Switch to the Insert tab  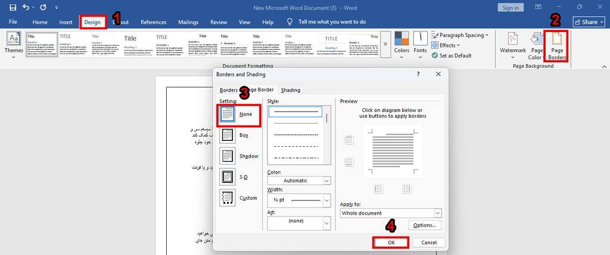(66, 22)
